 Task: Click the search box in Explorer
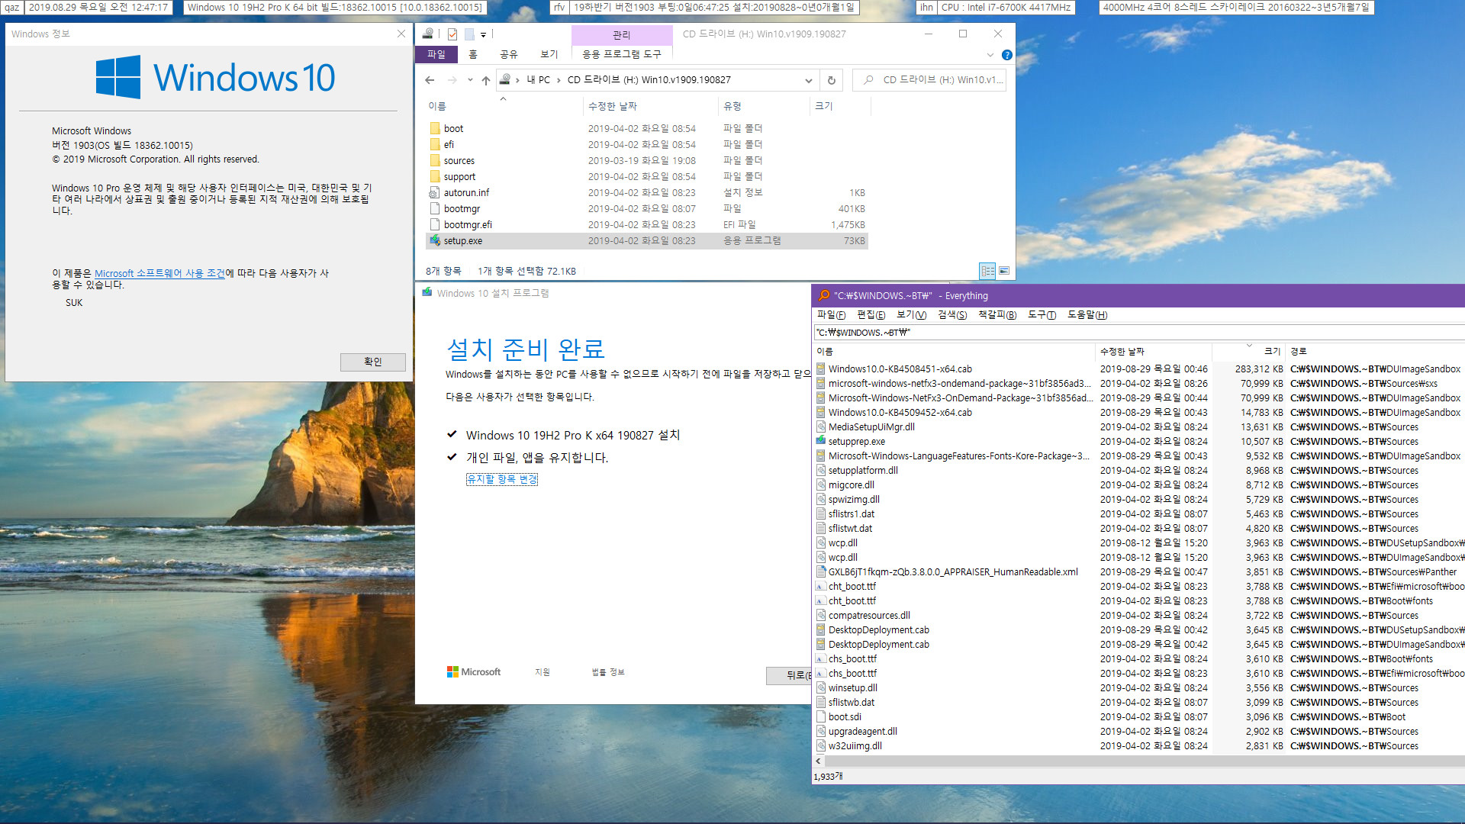pos(929,80)
